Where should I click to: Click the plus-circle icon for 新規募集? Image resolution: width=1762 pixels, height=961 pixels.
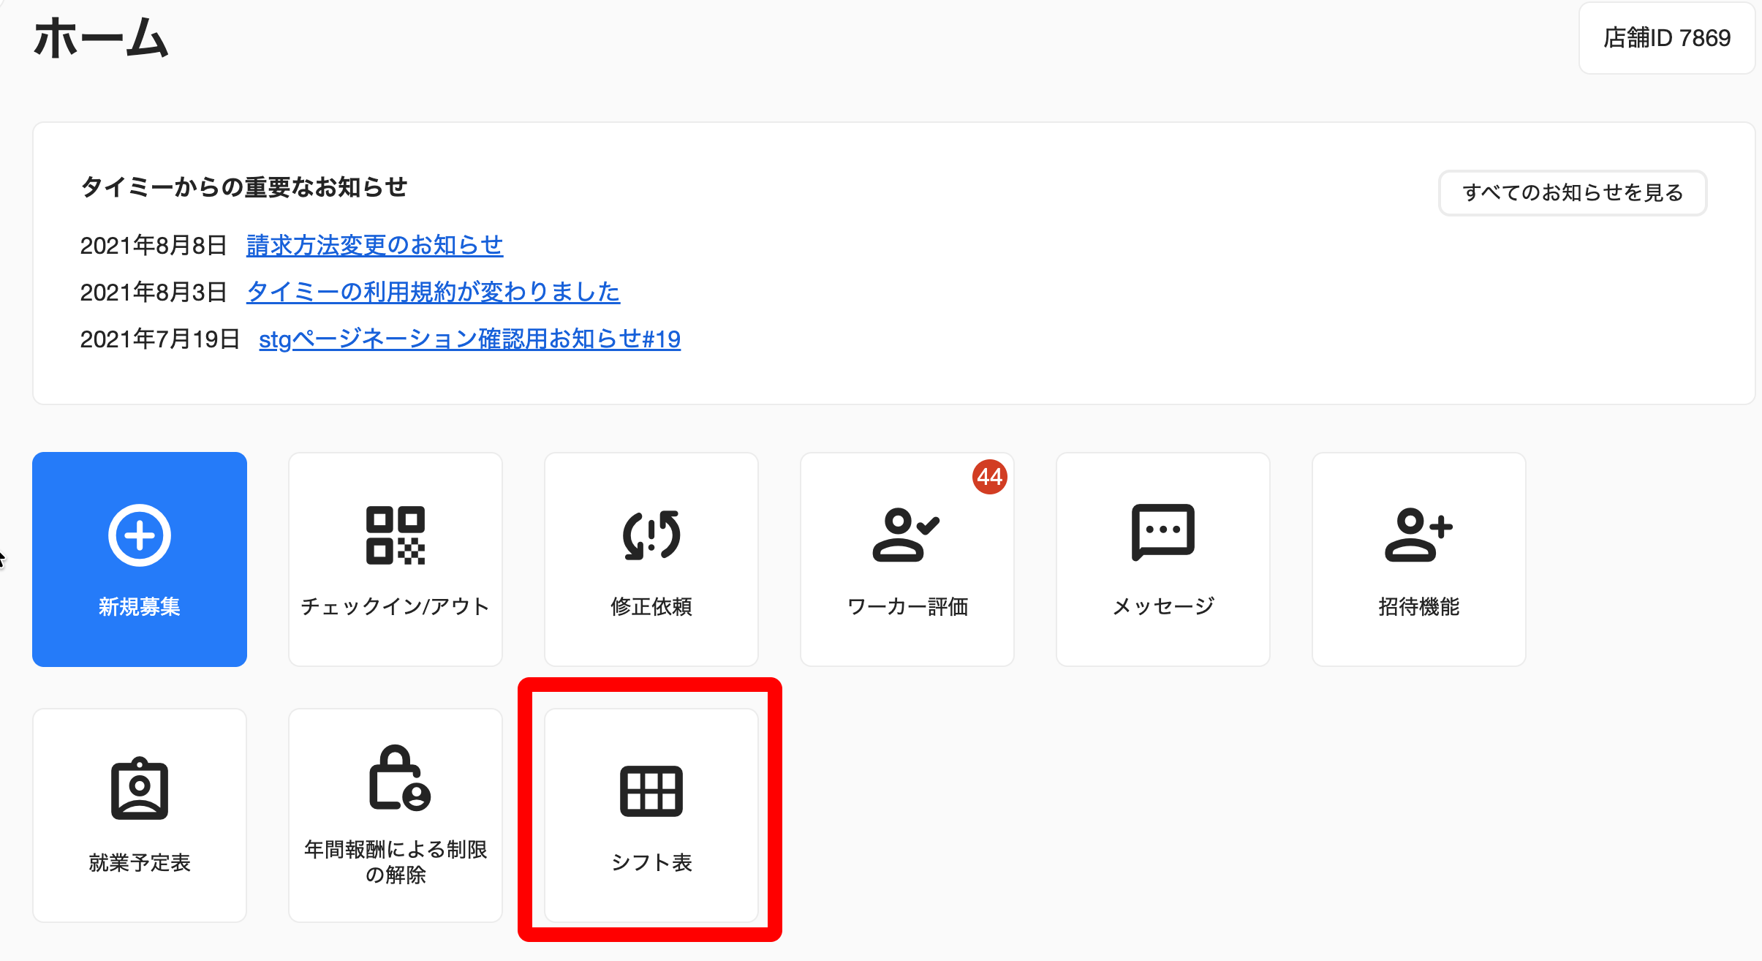(140, 535)
